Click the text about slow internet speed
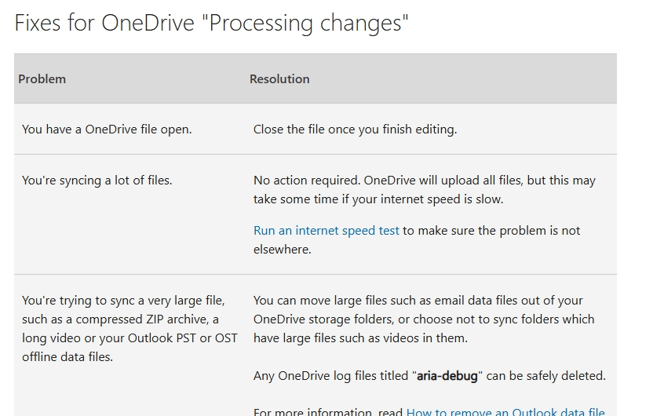The image size is (664, 416). [378, 199]
